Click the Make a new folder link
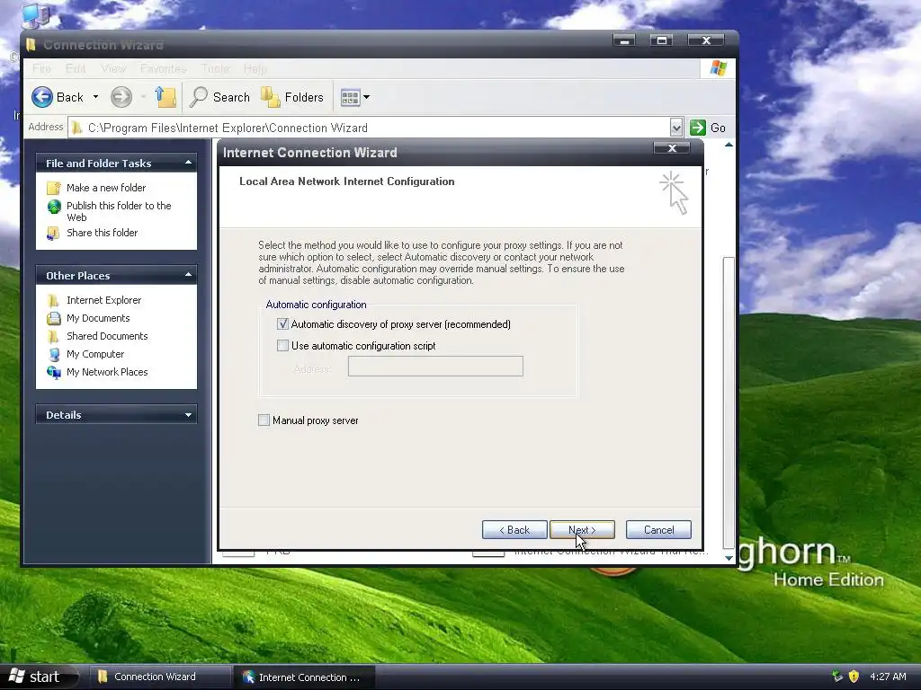Image resolution: width=921 pixels, height=690 pixels. (106, 188)
